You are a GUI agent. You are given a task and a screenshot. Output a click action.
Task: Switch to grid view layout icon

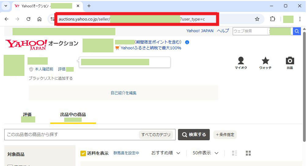coord(248,153)
